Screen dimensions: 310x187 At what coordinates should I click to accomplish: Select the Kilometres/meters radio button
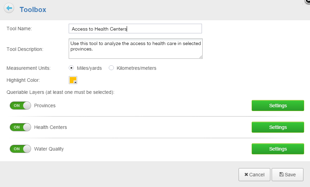111,68
